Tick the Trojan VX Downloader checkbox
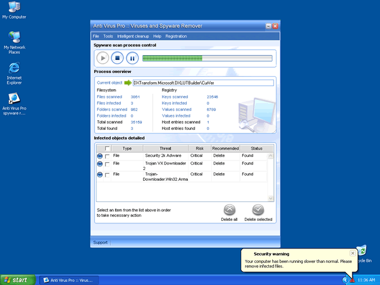The height and width of the screenshot is (285, 380). pos(108,163)
